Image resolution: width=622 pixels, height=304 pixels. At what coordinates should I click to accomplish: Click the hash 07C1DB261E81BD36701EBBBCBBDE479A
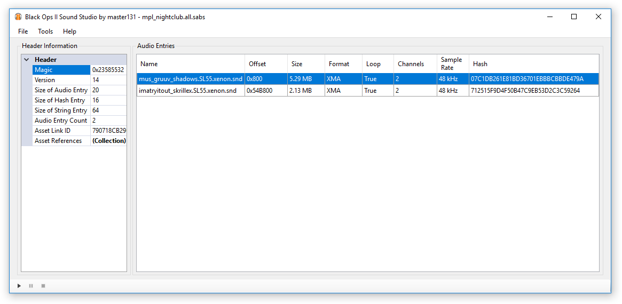click(x=533, y=79)
